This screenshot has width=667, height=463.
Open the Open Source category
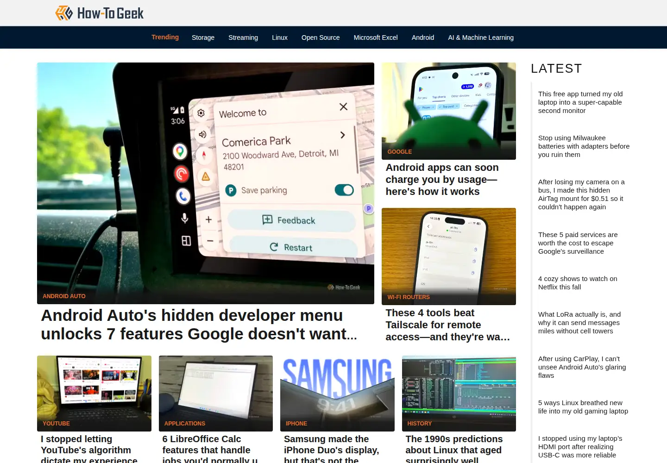(321, 38)
